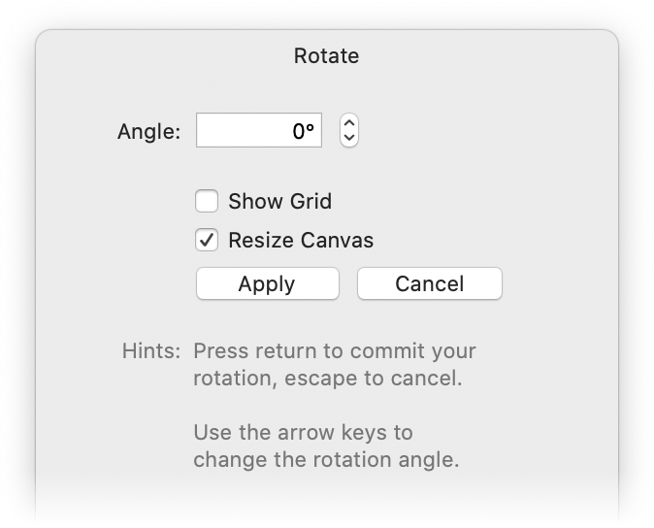Click the Show Grid label text

point(279,202)
